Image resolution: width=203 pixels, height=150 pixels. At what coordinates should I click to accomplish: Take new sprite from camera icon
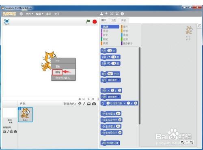click(94, 104)
